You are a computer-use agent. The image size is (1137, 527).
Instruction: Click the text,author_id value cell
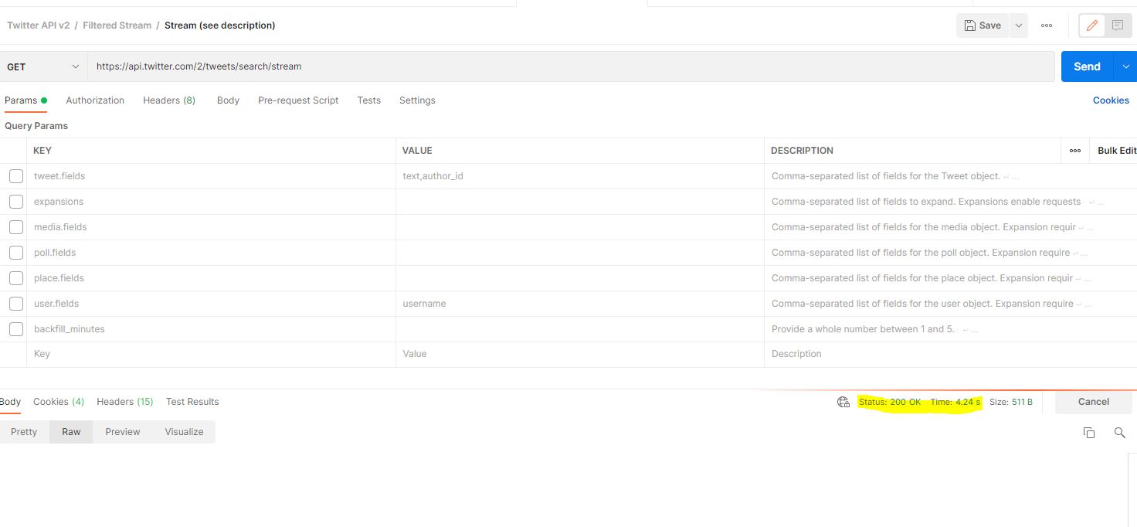click(579, 176)
